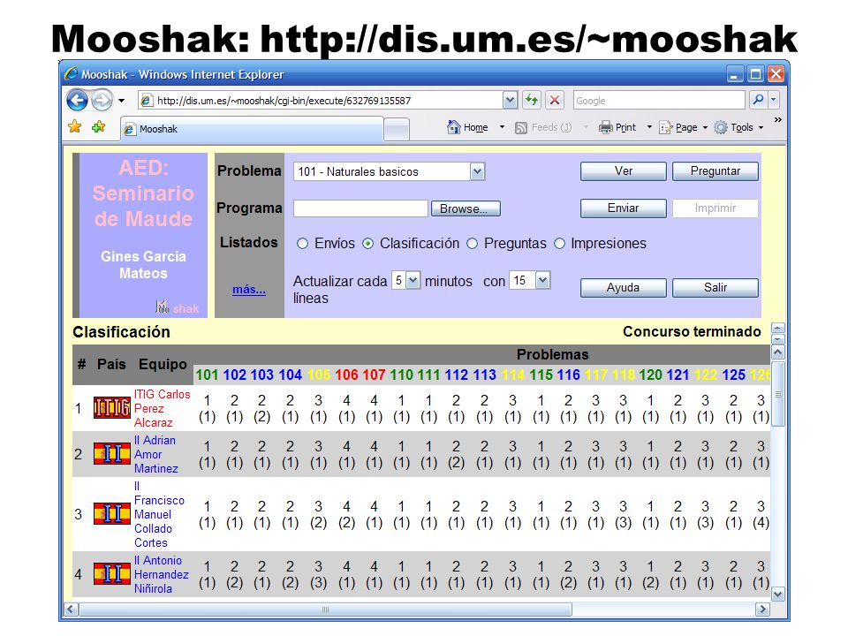The image size is (848, 636).
Task: Click vertical scrollbar down arrow
Action: (777, 594)
